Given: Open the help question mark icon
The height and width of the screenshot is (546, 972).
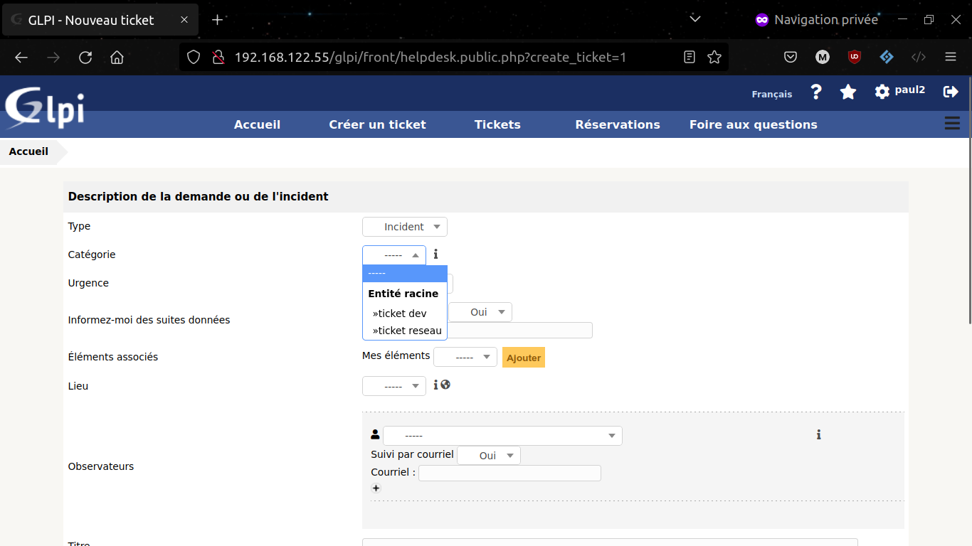Looking at the screenshot, I should click(x=816, y=92).
